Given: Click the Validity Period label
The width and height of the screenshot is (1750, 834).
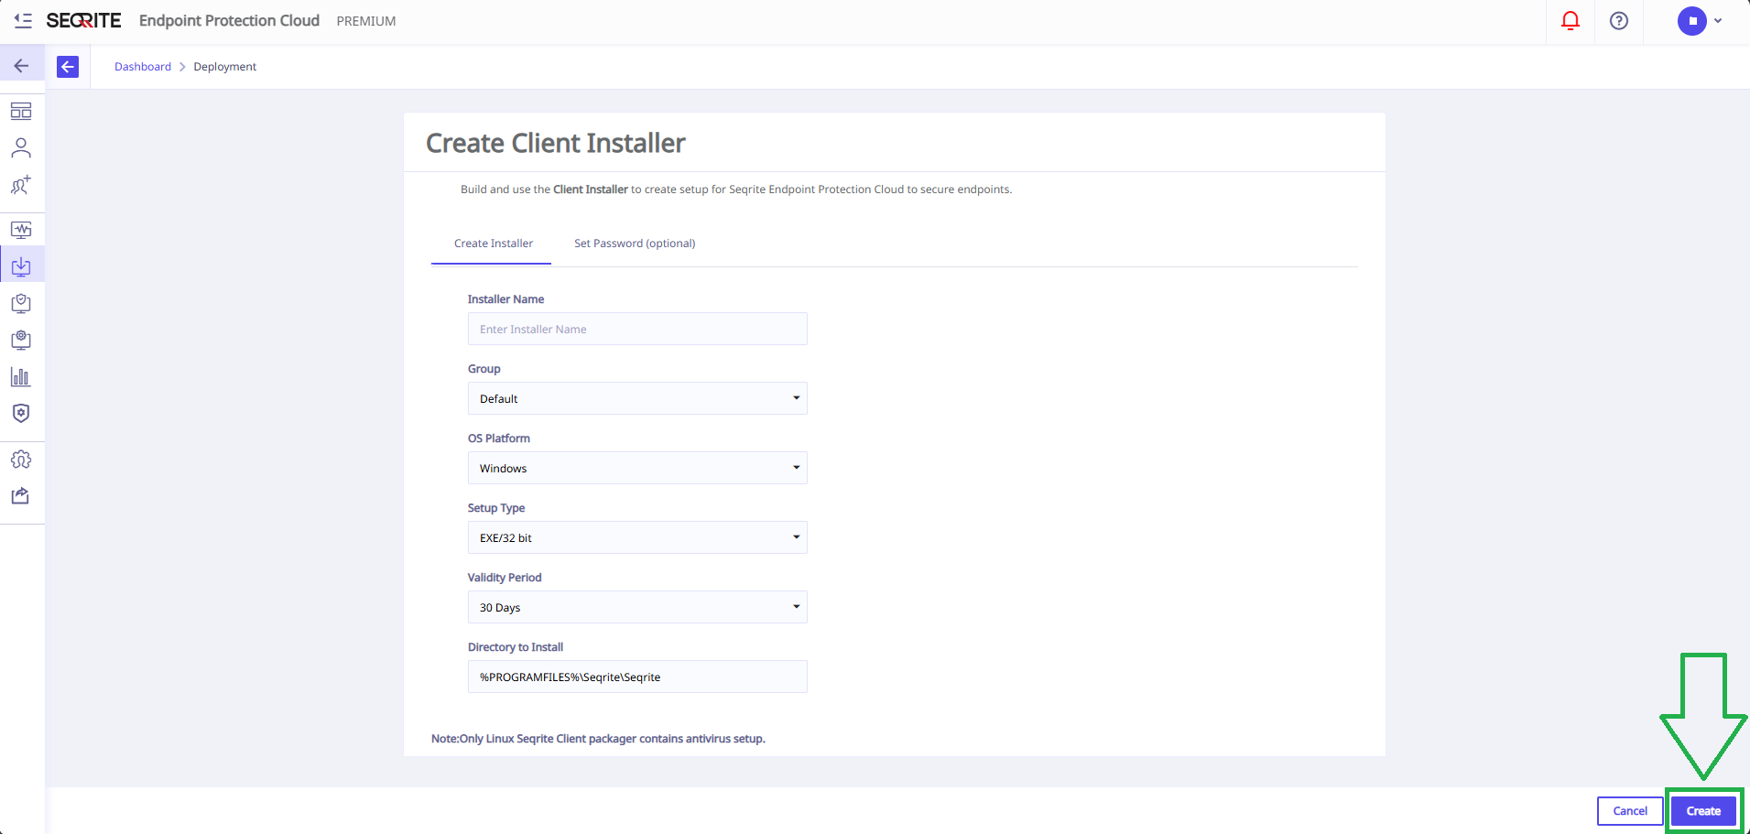Looking at the screenshot, I should 505,578.
